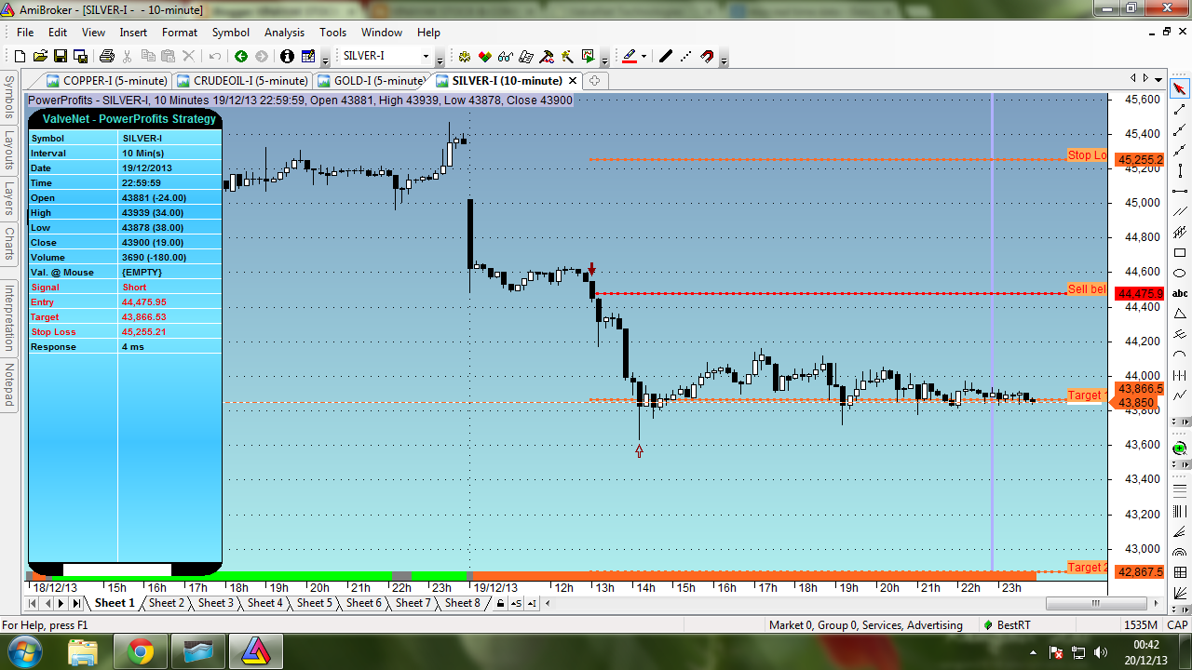Image resolution: width=1192 pixels, height=670 pixels.
Task: Open the Symbol menu
Action: (x=231, y=32)
